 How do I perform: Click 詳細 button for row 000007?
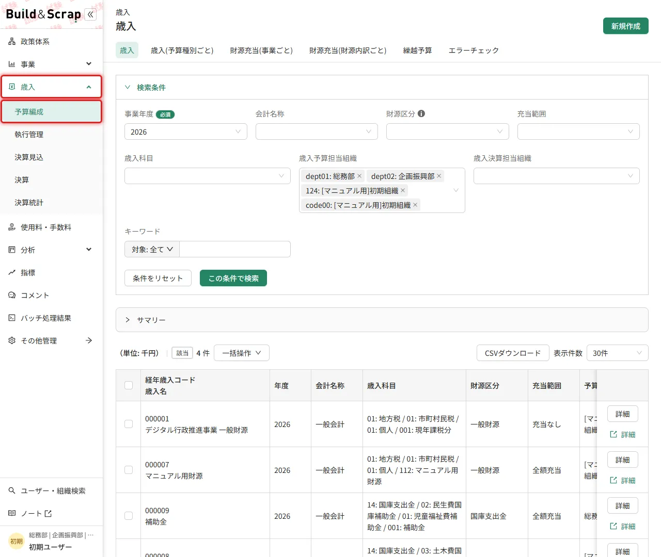pyautogui.click(x=623, y=460)
